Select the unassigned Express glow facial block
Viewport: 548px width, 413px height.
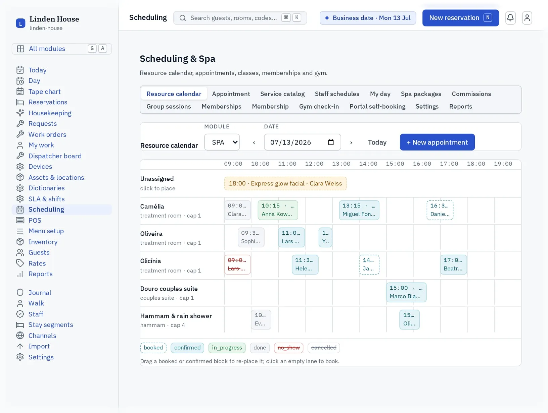285,183
